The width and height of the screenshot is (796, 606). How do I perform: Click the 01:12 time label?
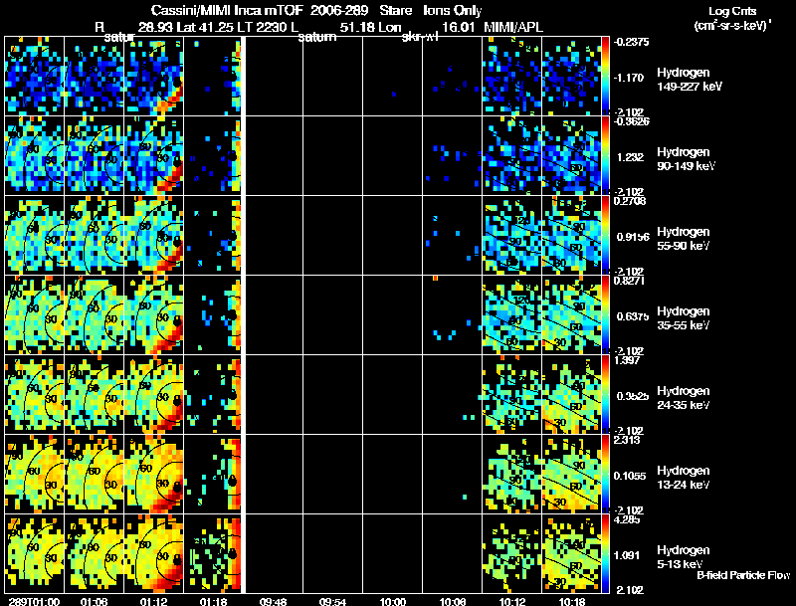tap(153, 601)
